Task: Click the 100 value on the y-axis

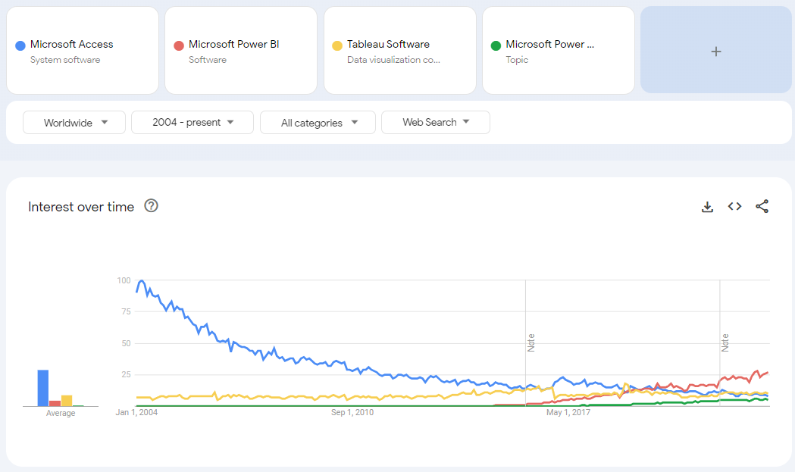Action: [x=124, y=280]
